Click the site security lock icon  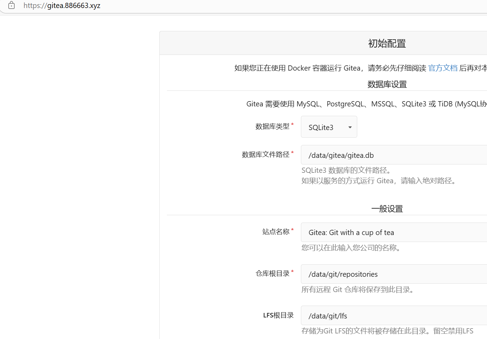coord(11,5)
